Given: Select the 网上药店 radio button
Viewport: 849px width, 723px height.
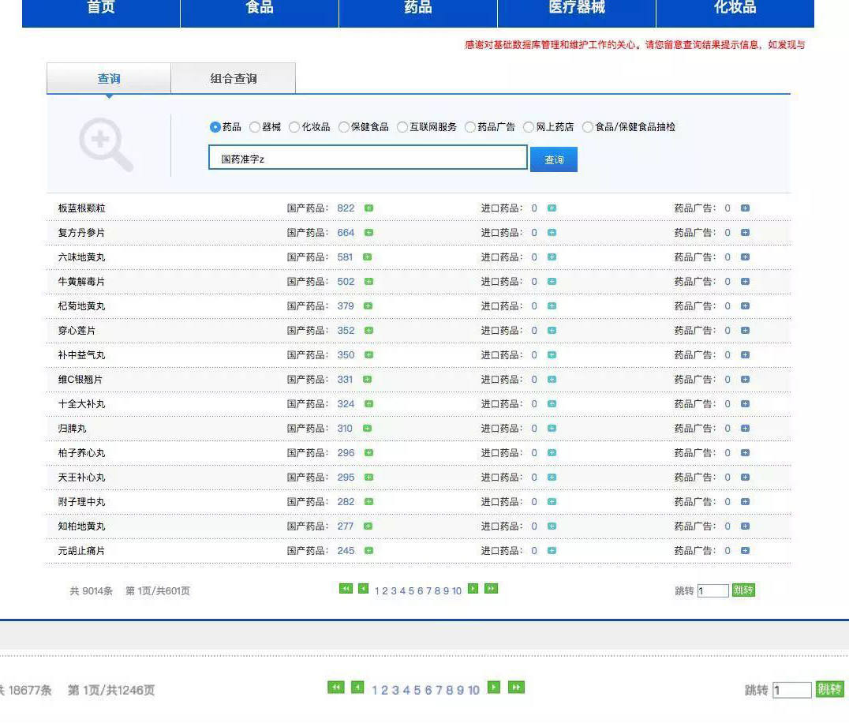Looking at the screenshot, I should [x=529, y=127].
